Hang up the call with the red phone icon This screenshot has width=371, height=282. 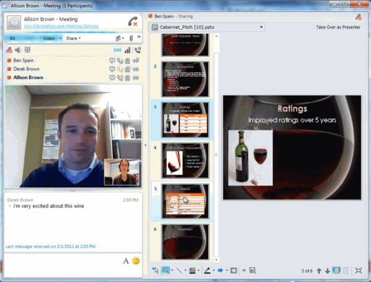click(x=133, y=22)
